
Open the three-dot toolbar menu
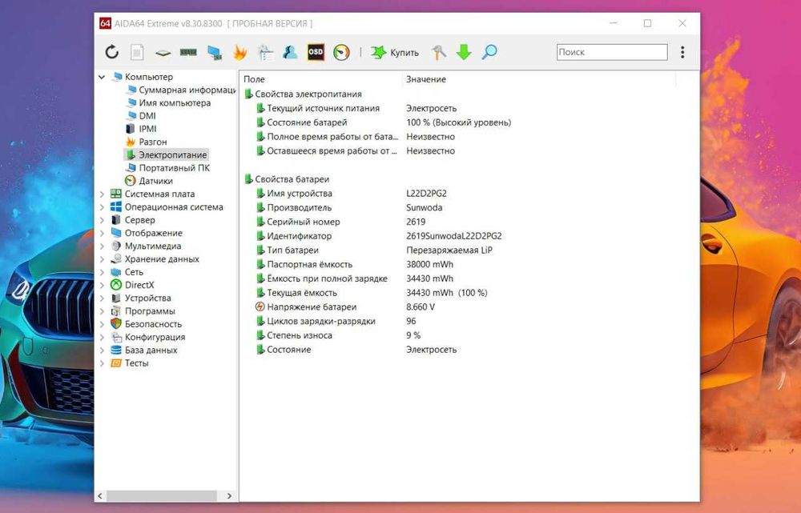682,52
